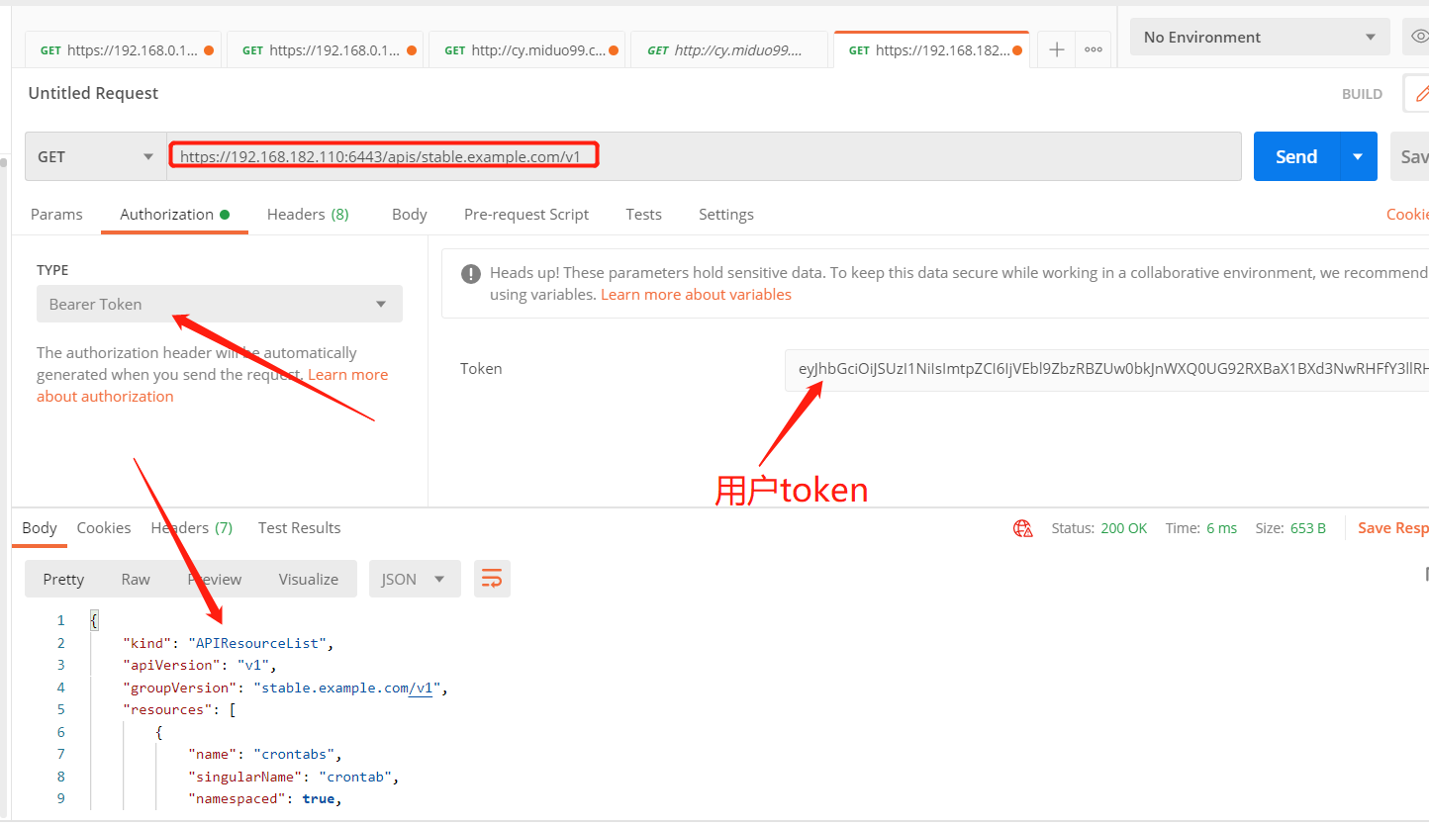The width and height of the screenshot is (1429, 826).
Task: Switch to the response Body tab
Action: click(x=40, y=527)
